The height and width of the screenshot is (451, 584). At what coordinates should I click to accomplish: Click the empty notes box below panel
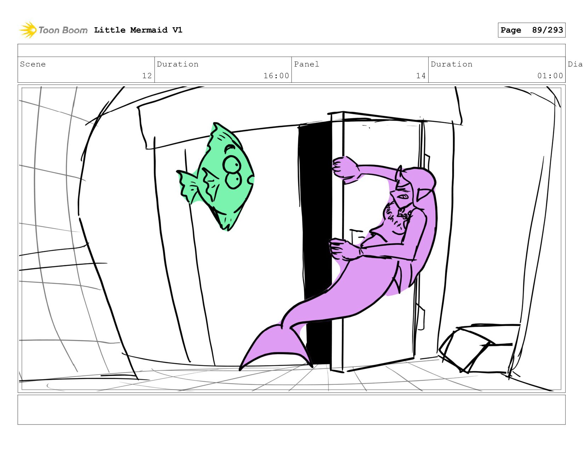click(x=291, y=410)
